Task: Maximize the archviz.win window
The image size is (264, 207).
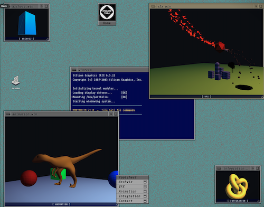Action: coord(46,6)
